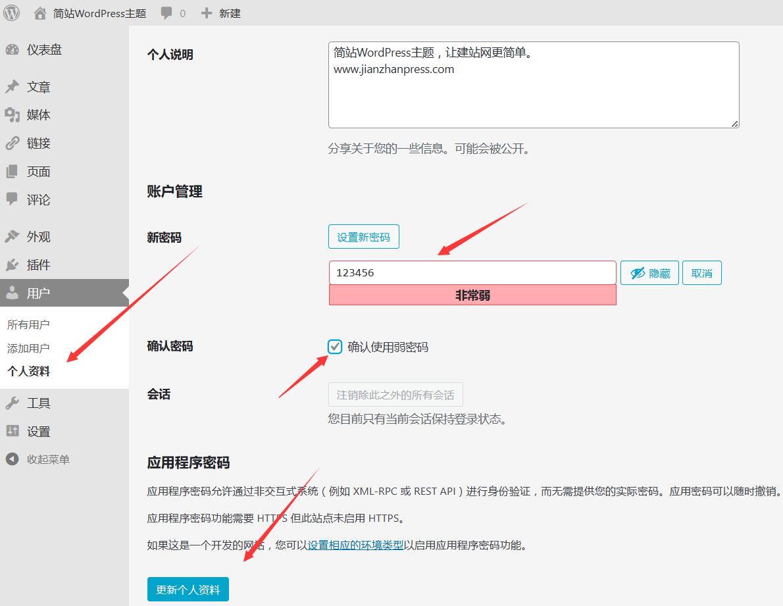Select 添加用户 in the users submenu
This screenshot has height=606, width=783.
28,348
